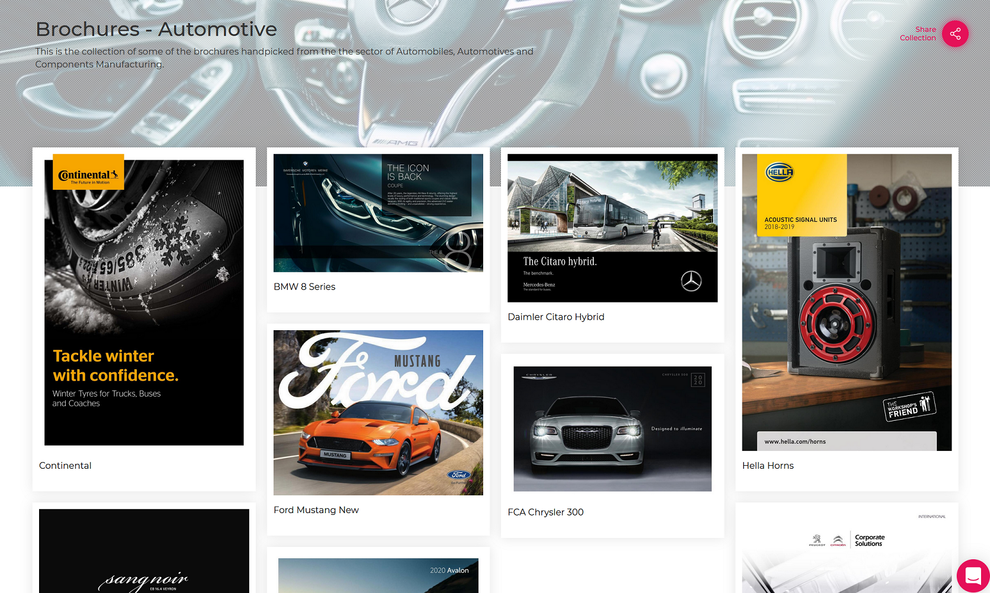Click the Hella Horns title
This screenshot has height=593, width=990.
[x=768, y=466]
